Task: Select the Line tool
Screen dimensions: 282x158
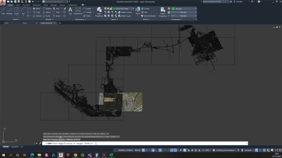Action: pos(3,11)
